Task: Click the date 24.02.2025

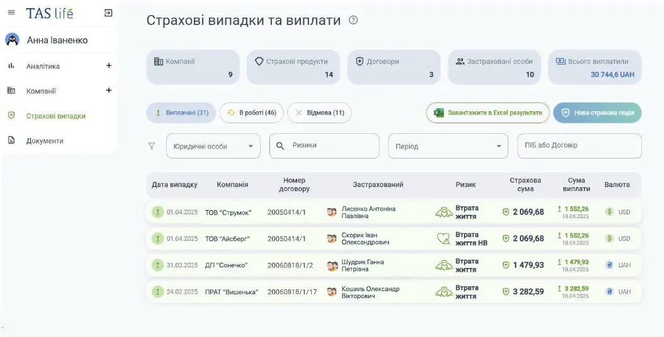Action: coord(182,292)
